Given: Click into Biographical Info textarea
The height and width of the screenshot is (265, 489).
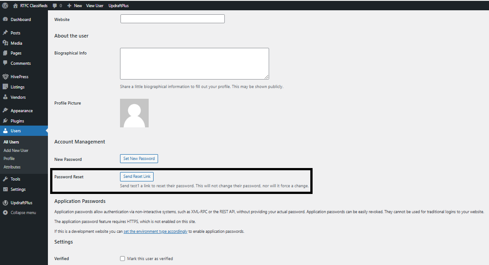Looking at the screenshot, I should tap(194, 63).
